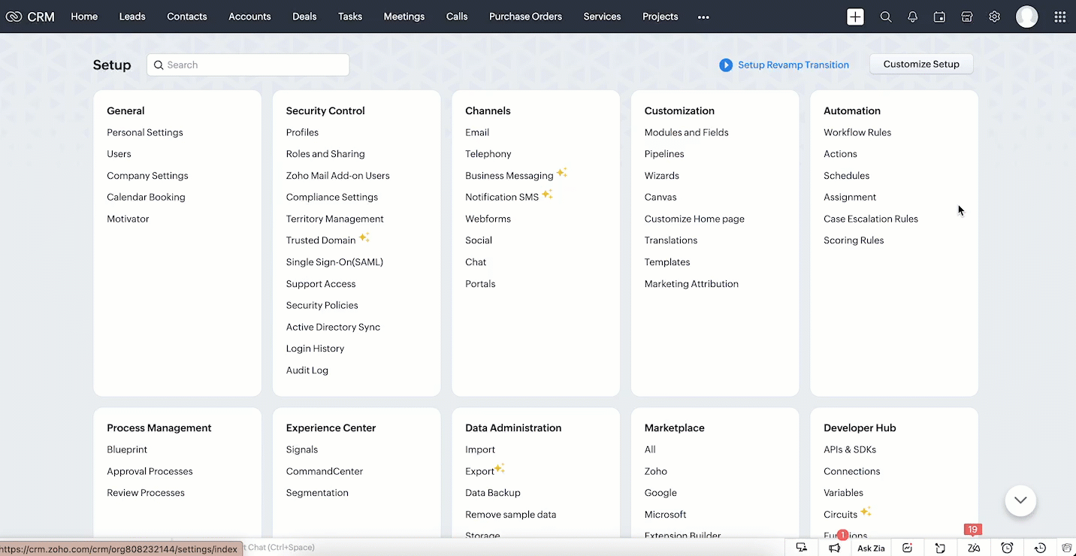Image resolution: width=1076 pixels, height=556 pixels.
Task: Open the Leads module tab
Action: click(132, 17)
